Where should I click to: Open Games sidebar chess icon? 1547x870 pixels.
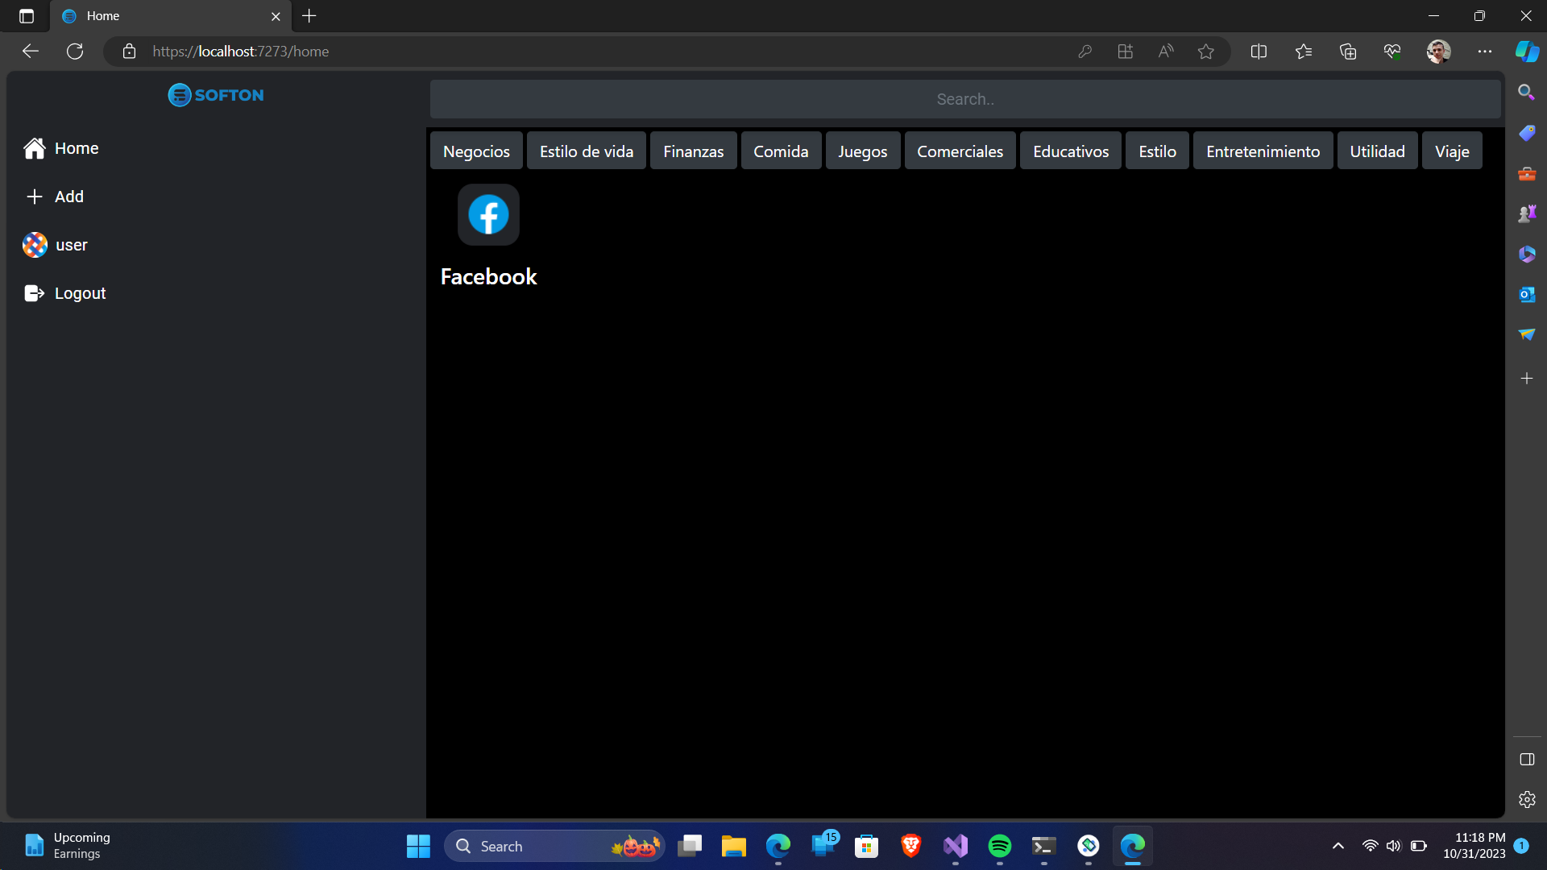pyautogui.click(x=1527, y=213)
